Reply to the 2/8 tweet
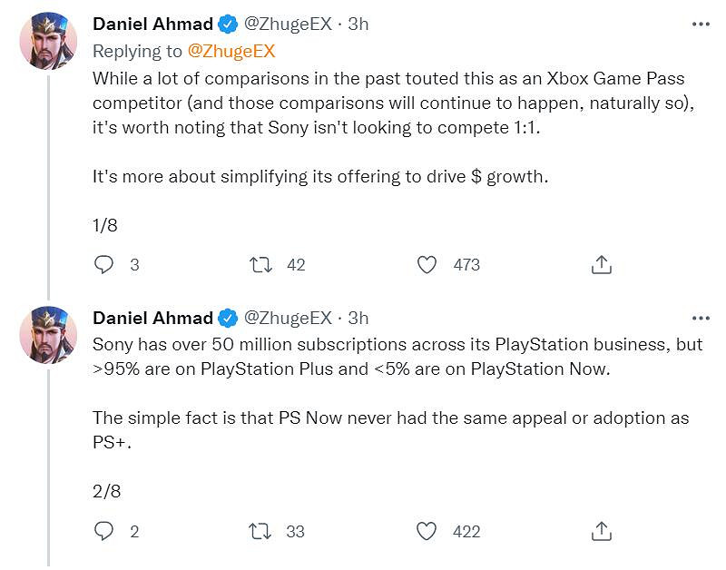Image resolution: width=726 pixels, height=570 pixels. (x=105, y=531)
